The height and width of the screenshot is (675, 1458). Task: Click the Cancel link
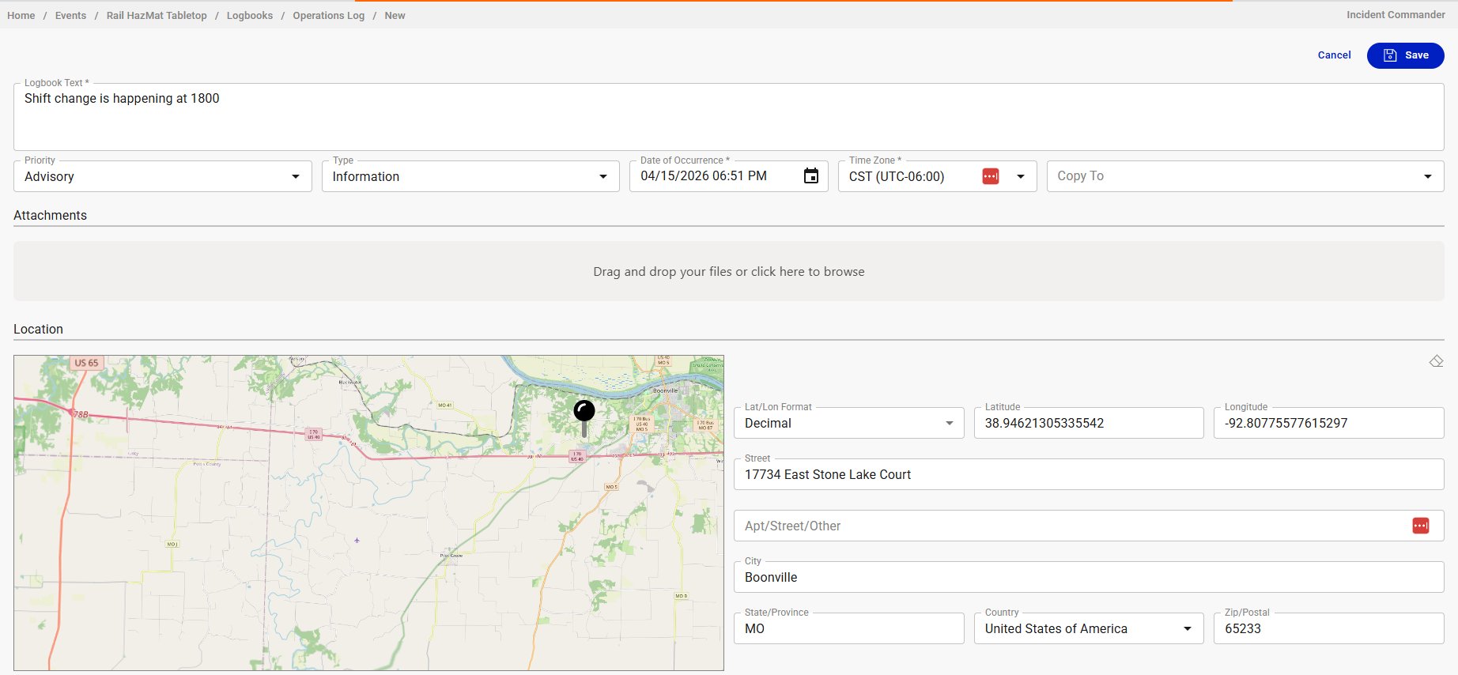[1334, 55]
